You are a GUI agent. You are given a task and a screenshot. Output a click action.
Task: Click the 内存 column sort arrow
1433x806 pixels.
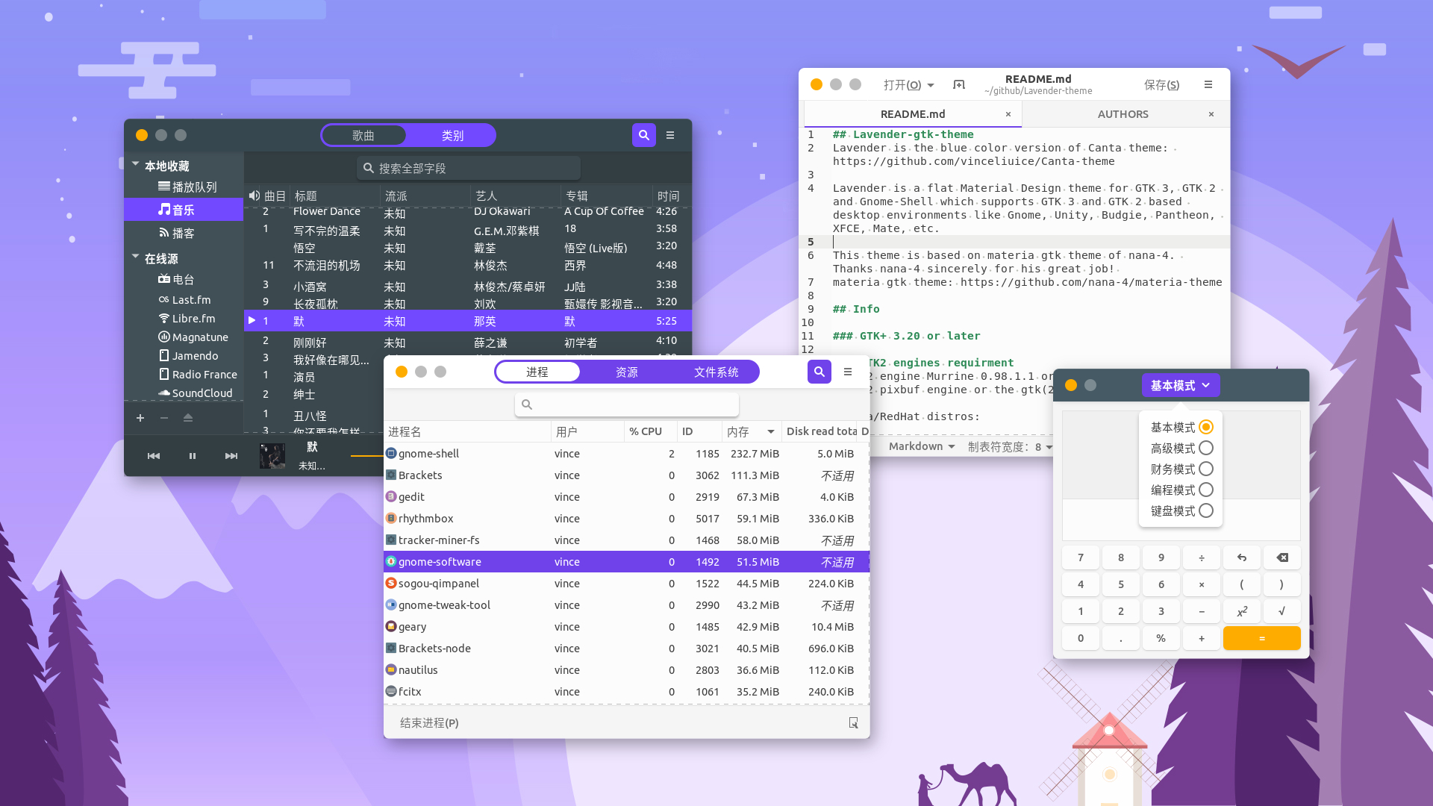(x=771, y=431)
